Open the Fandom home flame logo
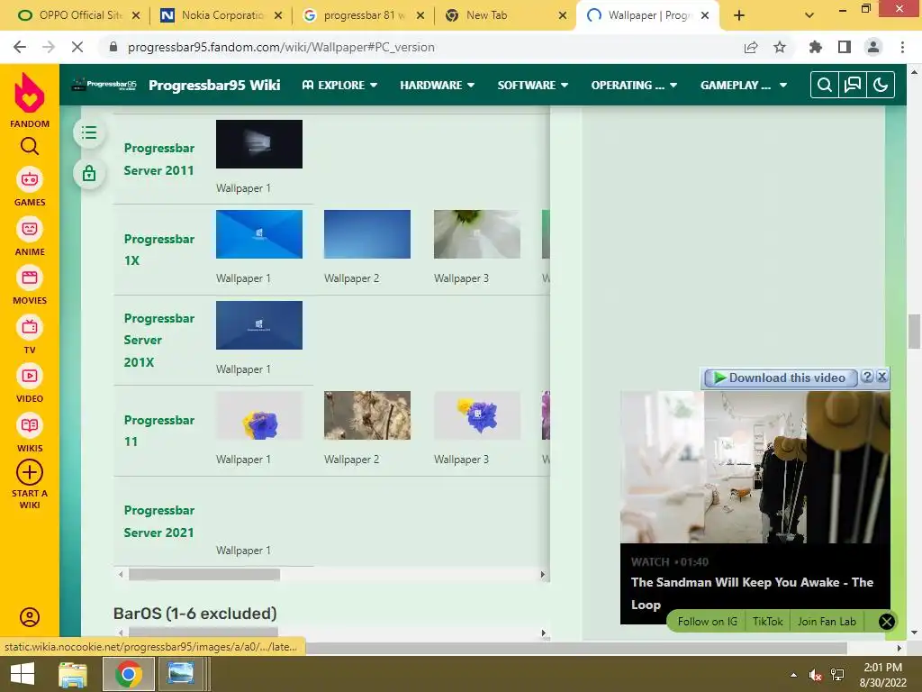 click(x=30, y=93)
